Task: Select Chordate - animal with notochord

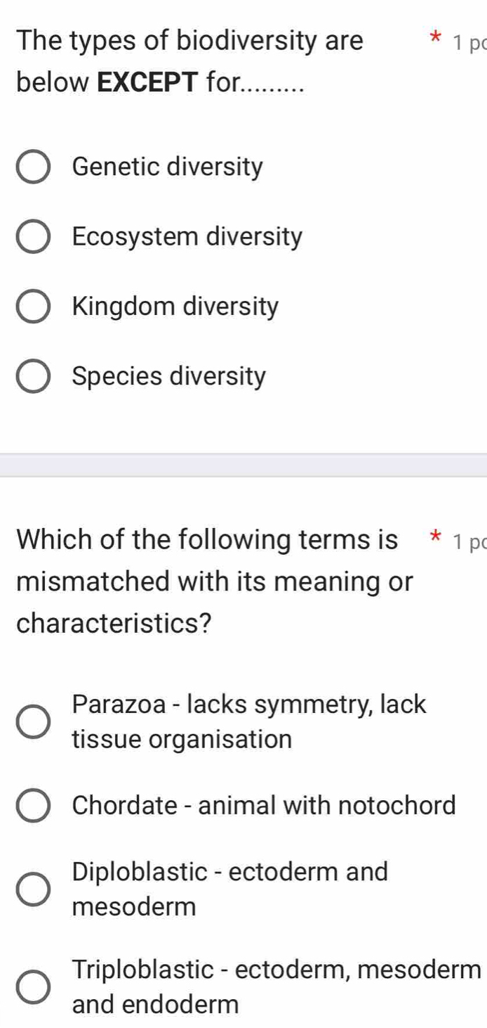Action: point(33,805)
